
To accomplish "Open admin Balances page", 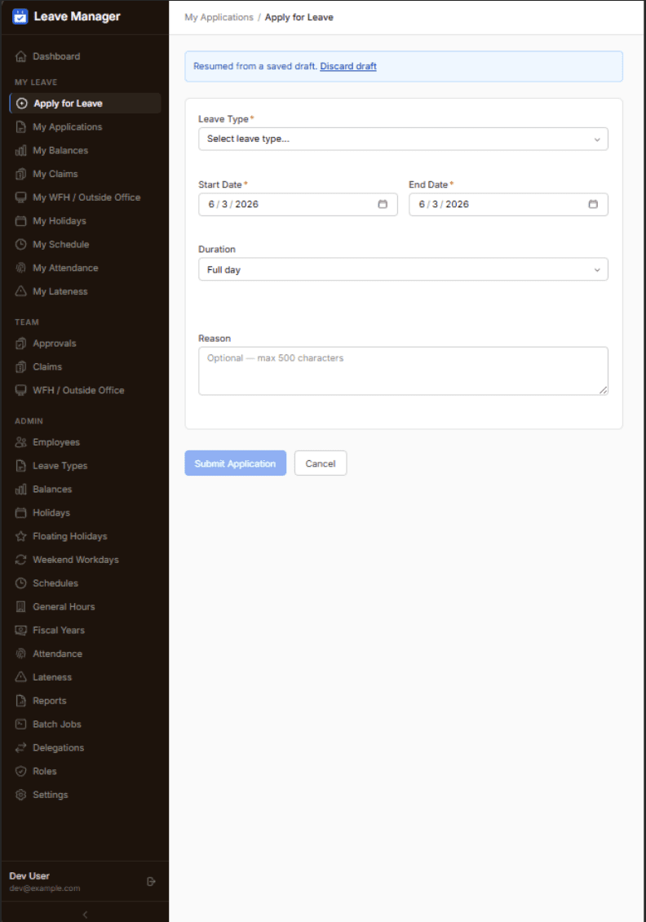I will (x=85, y=490).
